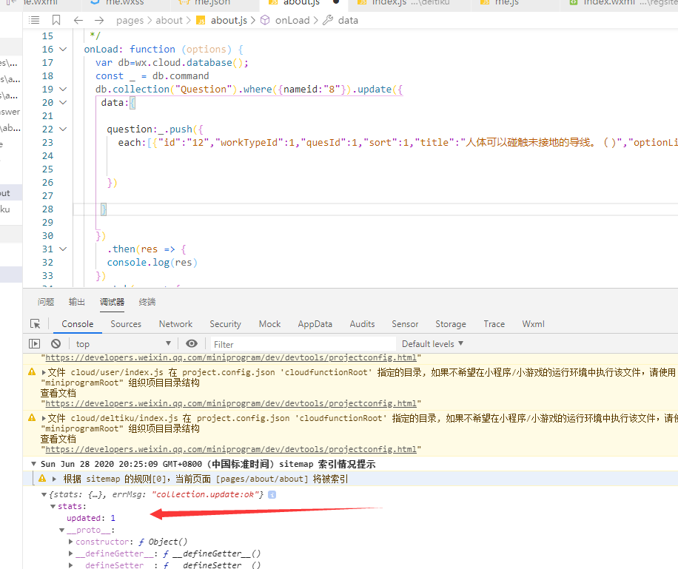Click the unsaved dot on about.js tab

pyautogui.click(x=336, y=1)
